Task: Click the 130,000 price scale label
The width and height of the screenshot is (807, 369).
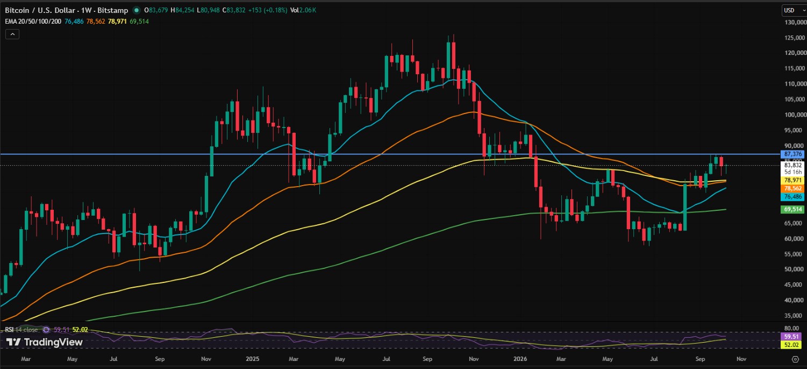Action: [x=795, y=23]
